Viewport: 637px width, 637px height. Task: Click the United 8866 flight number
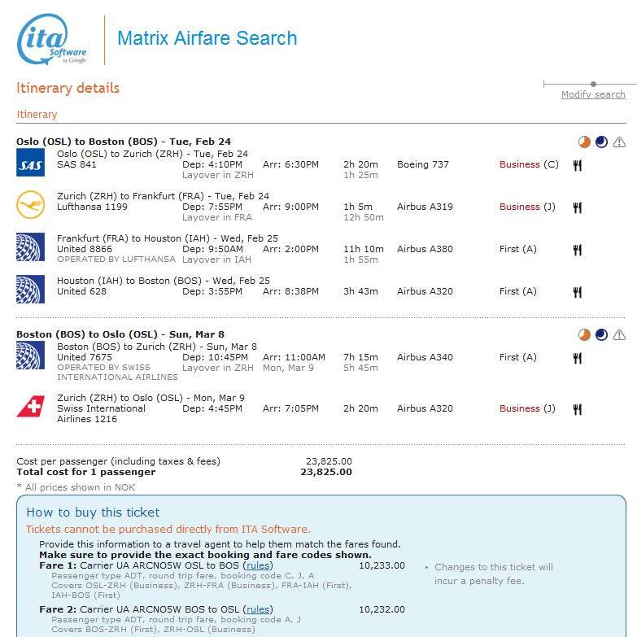click(85, 249)
